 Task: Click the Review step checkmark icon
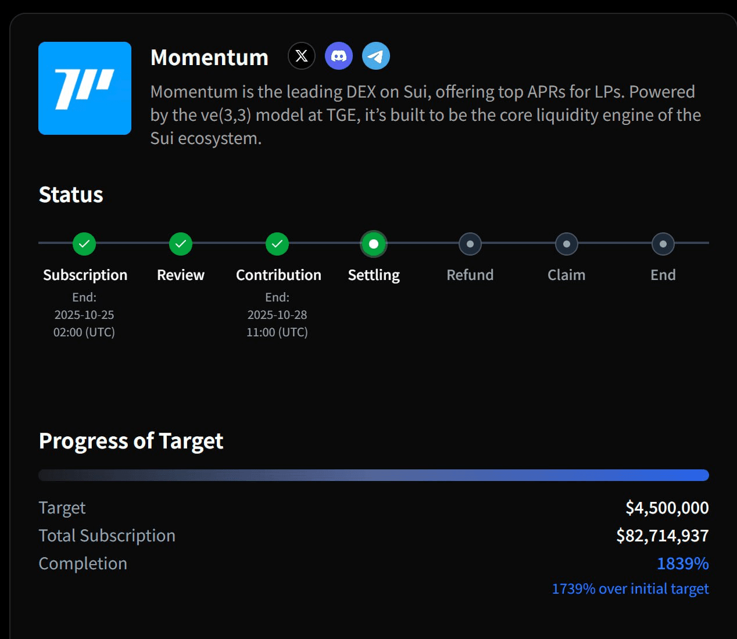point(181,244)
